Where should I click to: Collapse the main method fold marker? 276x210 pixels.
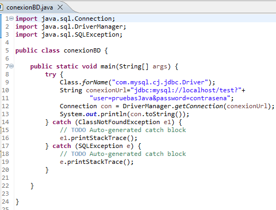12,66
